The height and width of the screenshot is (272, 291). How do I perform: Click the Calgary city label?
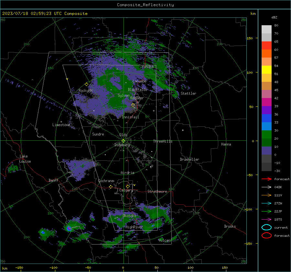126,190
